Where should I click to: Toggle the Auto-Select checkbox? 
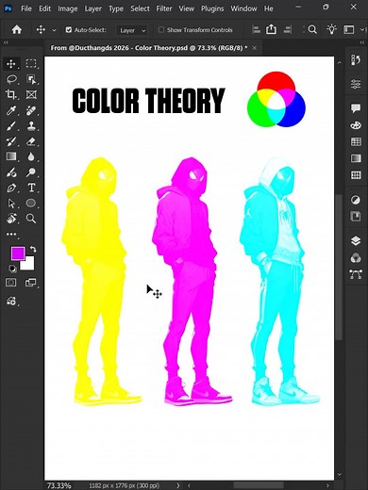(x=69, y=30)
